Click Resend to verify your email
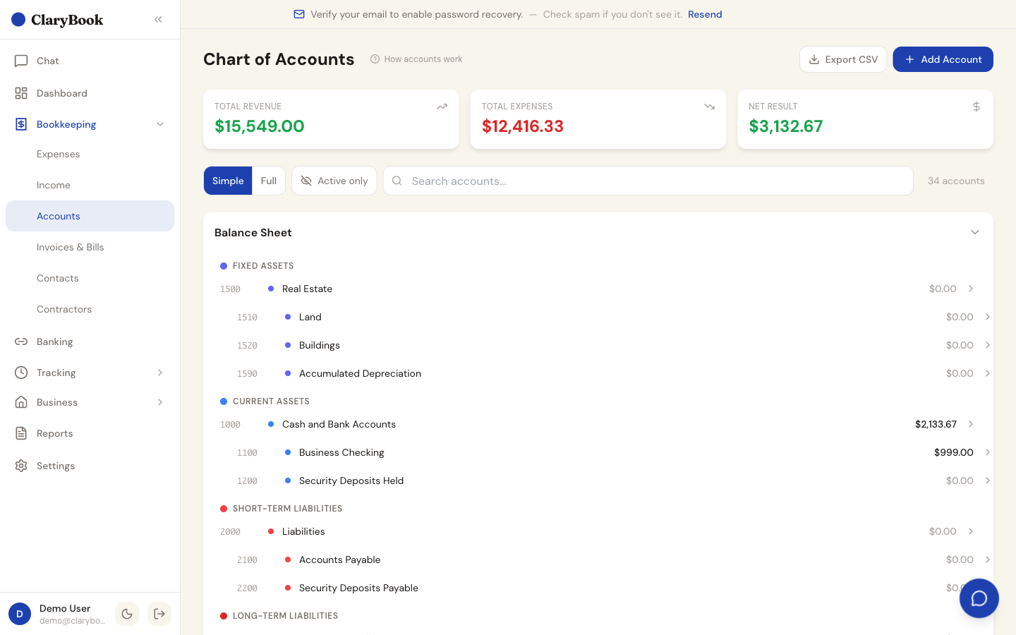 (x=705, y=14)
